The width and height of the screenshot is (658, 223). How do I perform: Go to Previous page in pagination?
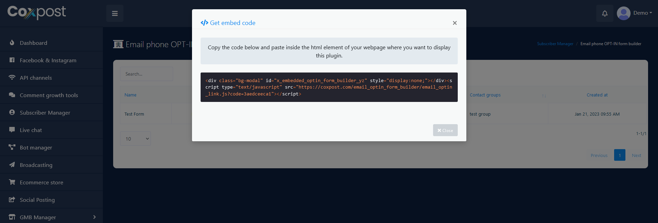[x=599, y=155]
